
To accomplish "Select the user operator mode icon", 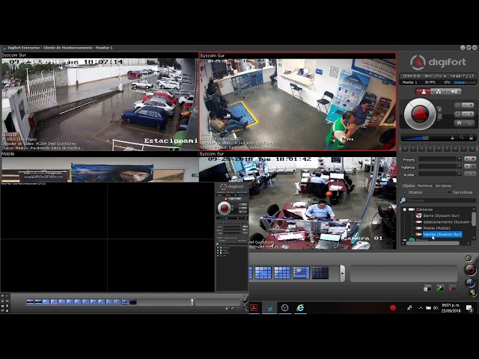I will [x=423, y=91].
